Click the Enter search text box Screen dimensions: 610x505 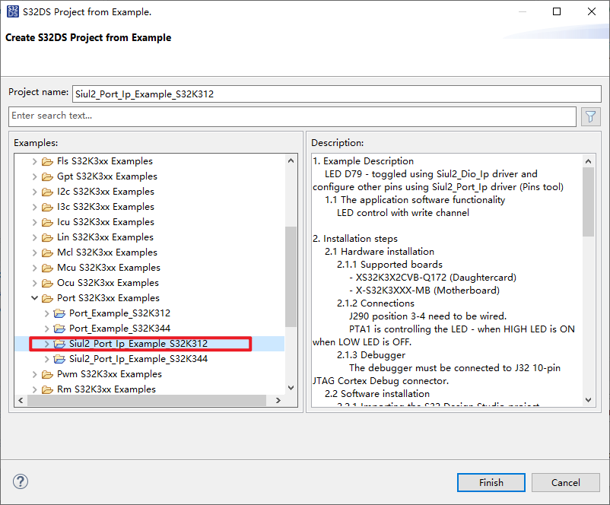click(292, 116)
